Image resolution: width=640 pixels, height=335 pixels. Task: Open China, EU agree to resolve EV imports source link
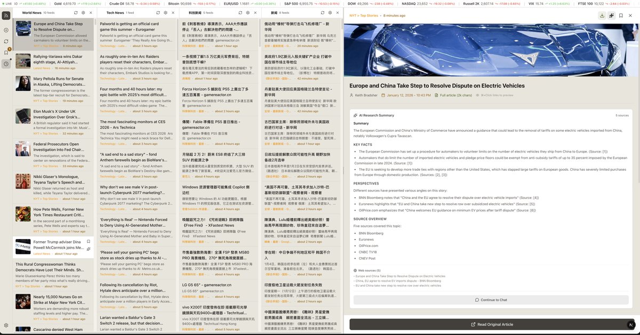point(398,281)
